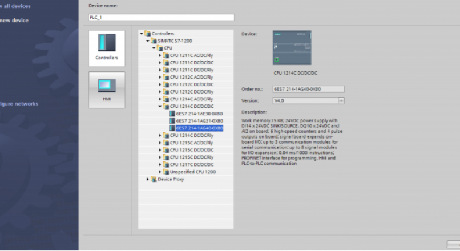
Task: Expand CPU 1212C AC/DC/Rly node
Action: 160,77
